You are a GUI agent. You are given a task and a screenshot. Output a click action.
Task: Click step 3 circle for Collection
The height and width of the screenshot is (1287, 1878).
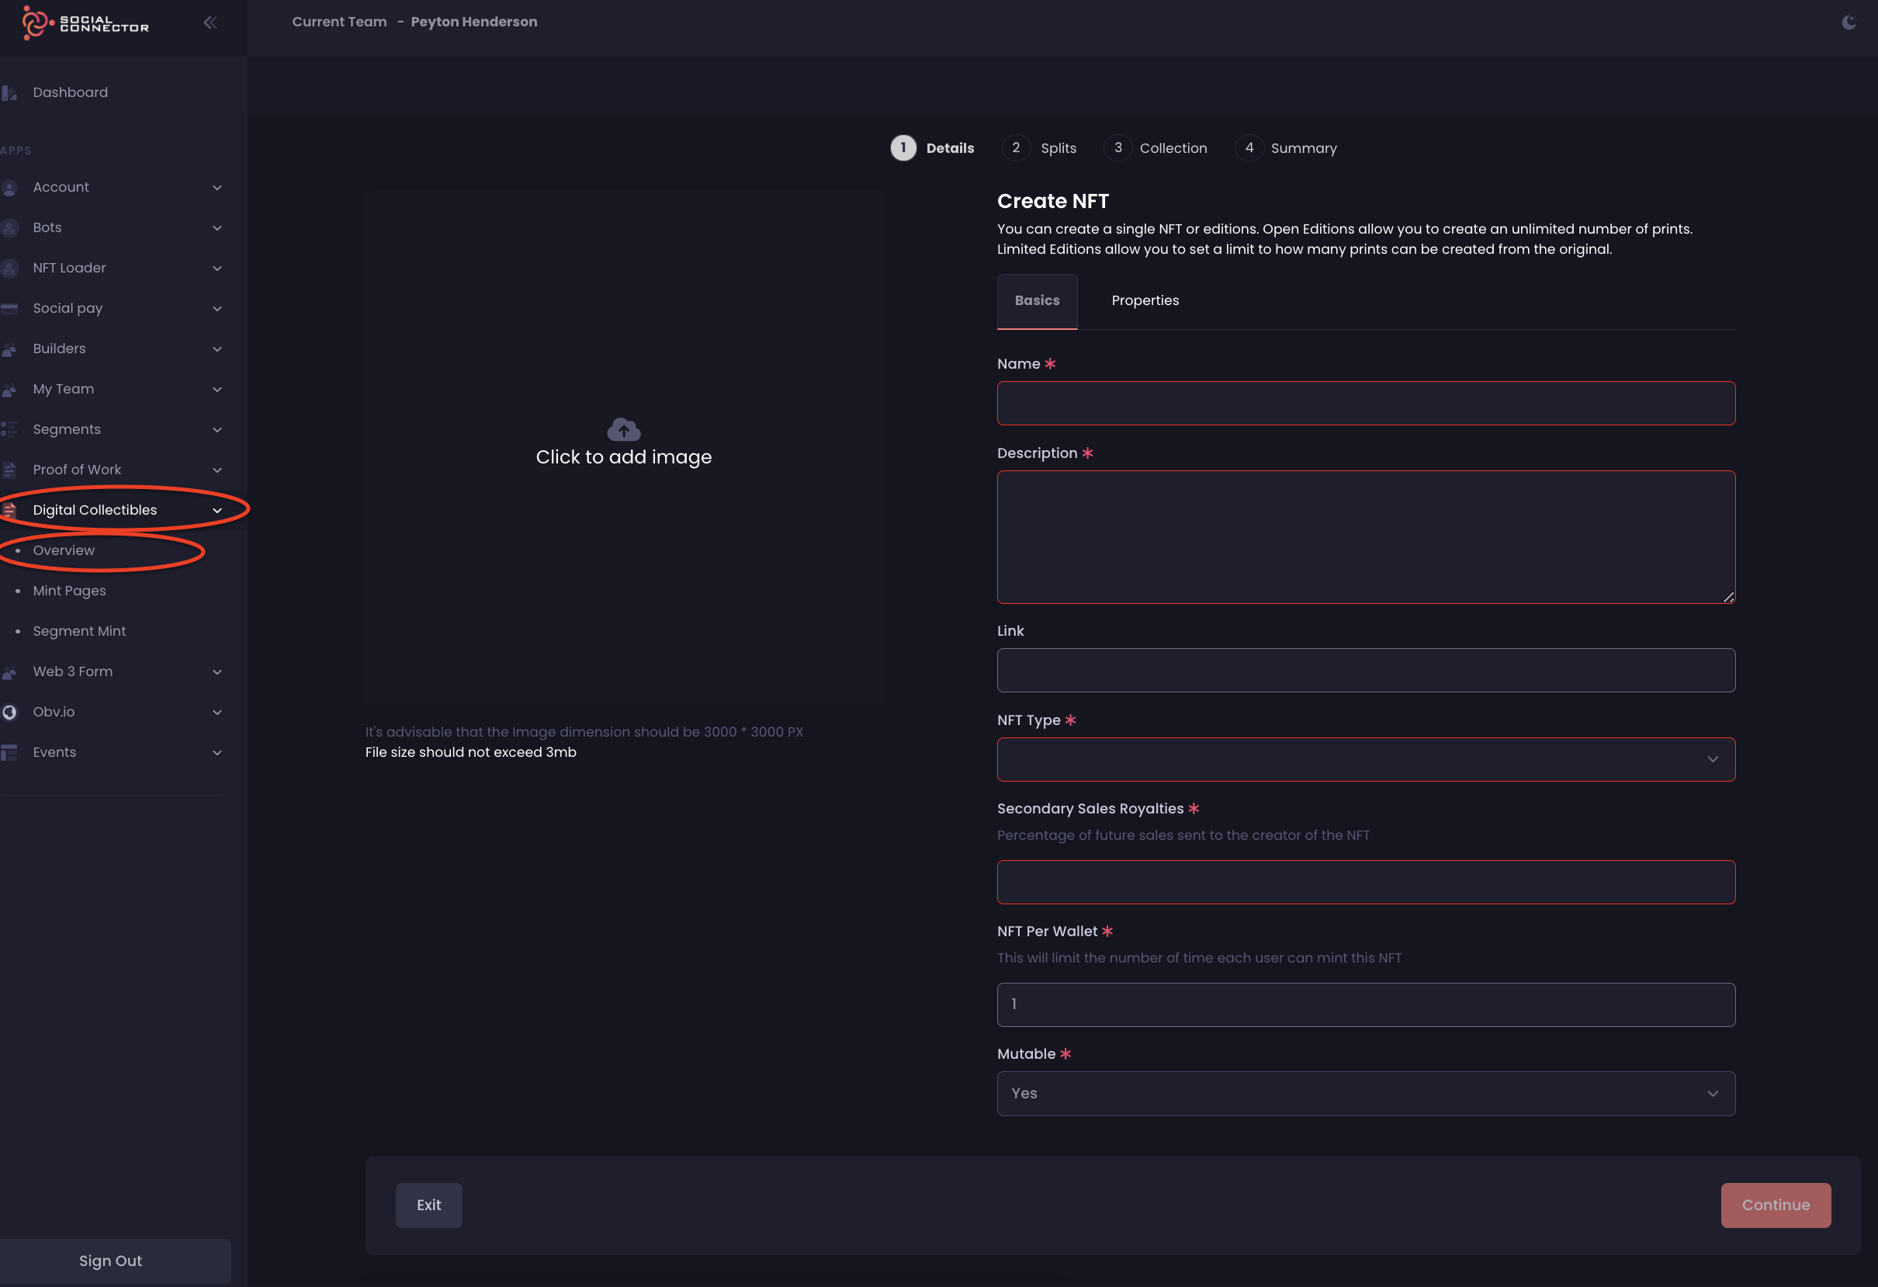click(x=1117, y=148)
